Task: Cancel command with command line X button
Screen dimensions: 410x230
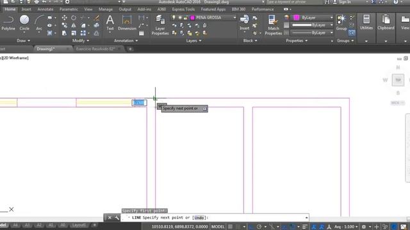Action: coord(110,217)
